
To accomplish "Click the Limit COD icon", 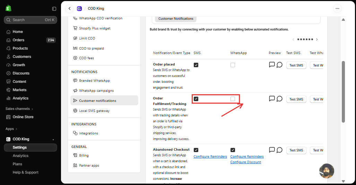I will pyautogui.click(x=75, y=38).
